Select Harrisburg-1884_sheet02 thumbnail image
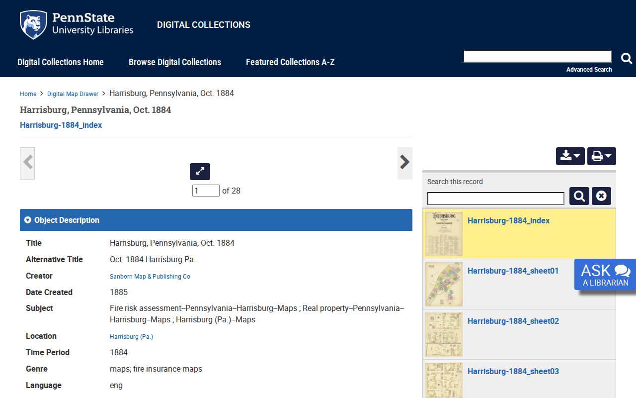The image size is (636, 398). pos(444,334)
